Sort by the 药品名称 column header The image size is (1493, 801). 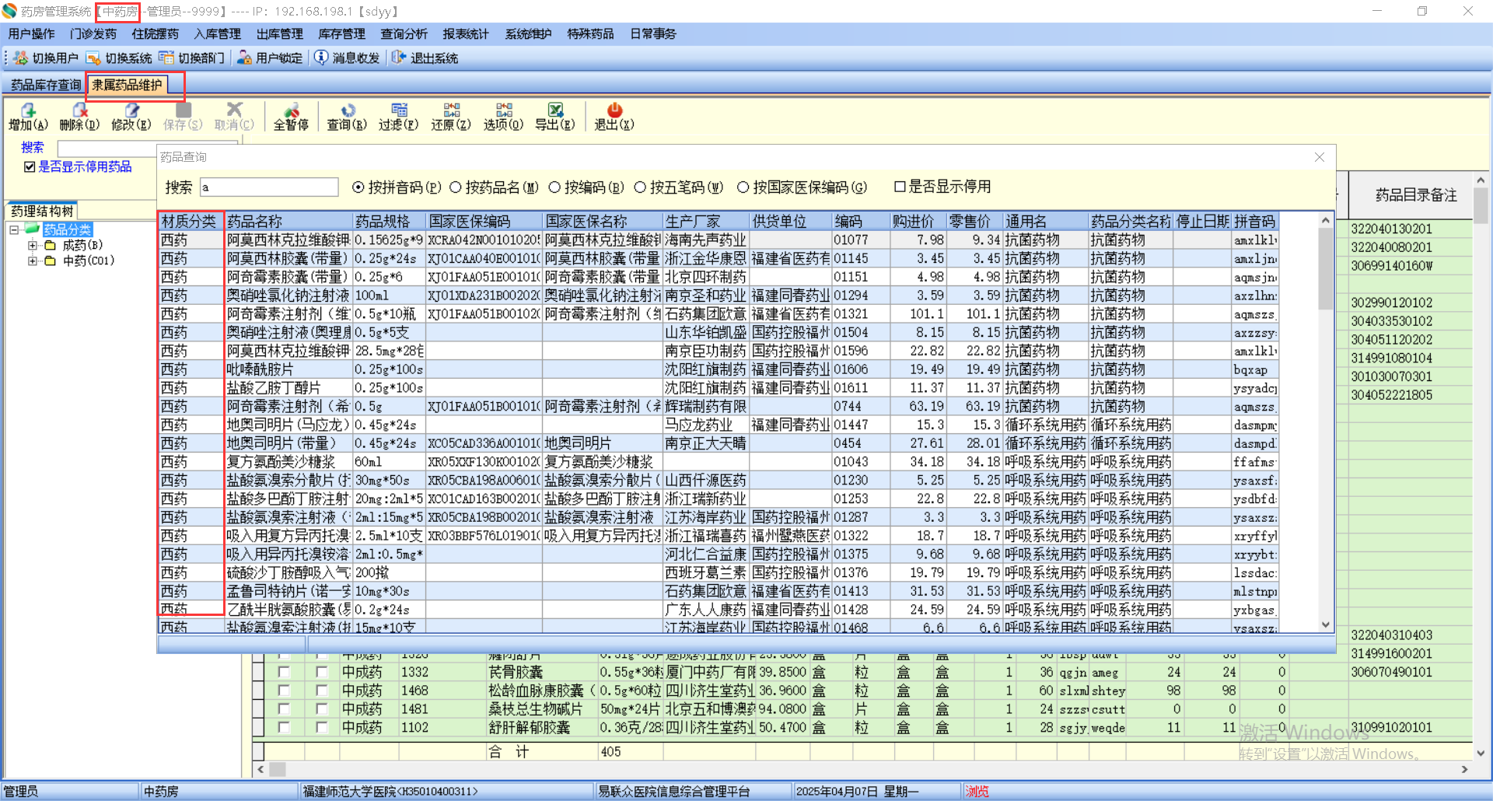click(288, 222)
